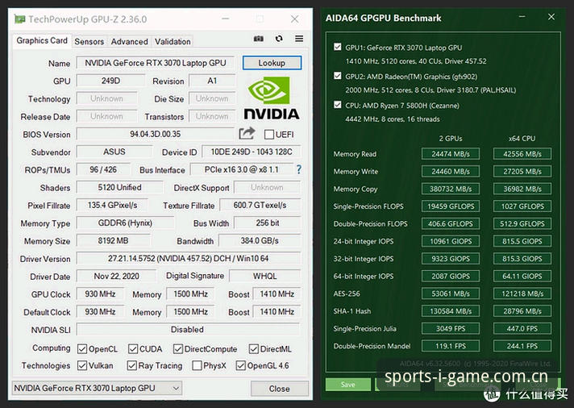Uncheck GPU1 GeForce RTX 3070 in AIDA64
Image resolution: width=574 pixels, height=408 pixels.
pyautogui.click(x=338, y=47)
